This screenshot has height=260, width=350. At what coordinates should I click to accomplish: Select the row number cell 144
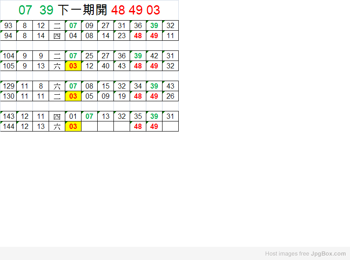pyautogui.click(x=8, y=127)
